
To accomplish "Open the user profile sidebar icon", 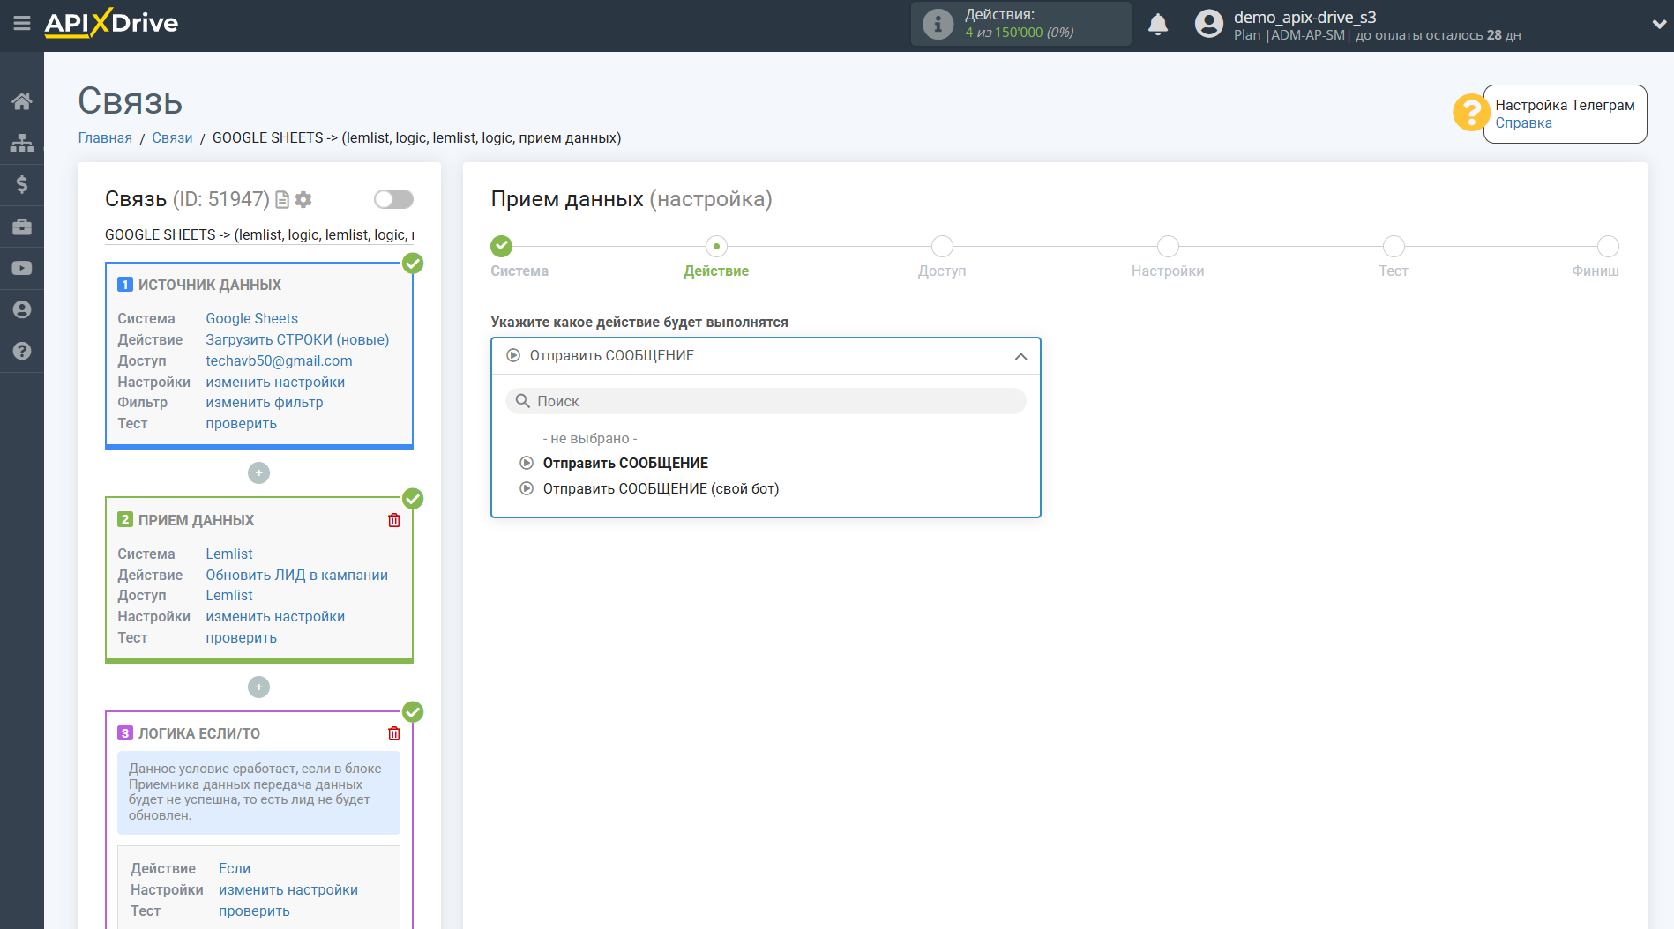I will coord(22,309).
